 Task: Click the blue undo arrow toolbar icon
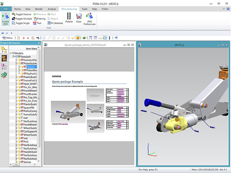coord(116,38)
